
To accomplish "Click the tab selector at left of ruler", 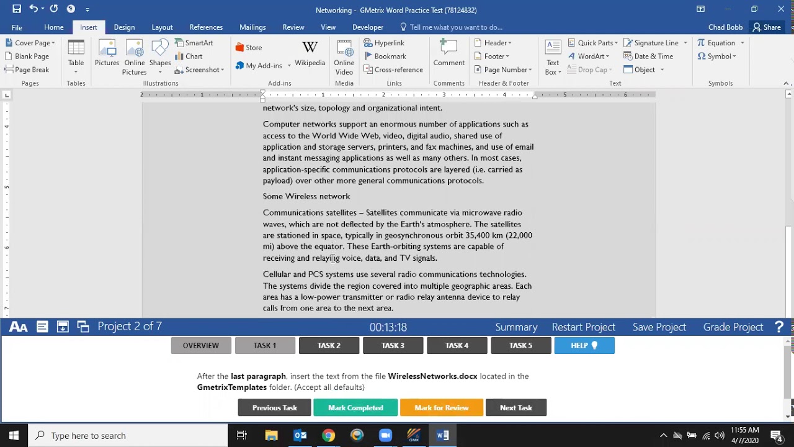I will coord(7,95).
